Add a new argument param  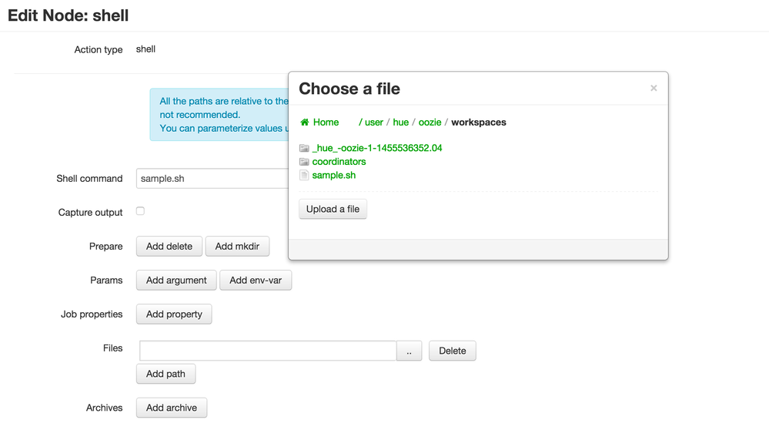coord(176,281)
